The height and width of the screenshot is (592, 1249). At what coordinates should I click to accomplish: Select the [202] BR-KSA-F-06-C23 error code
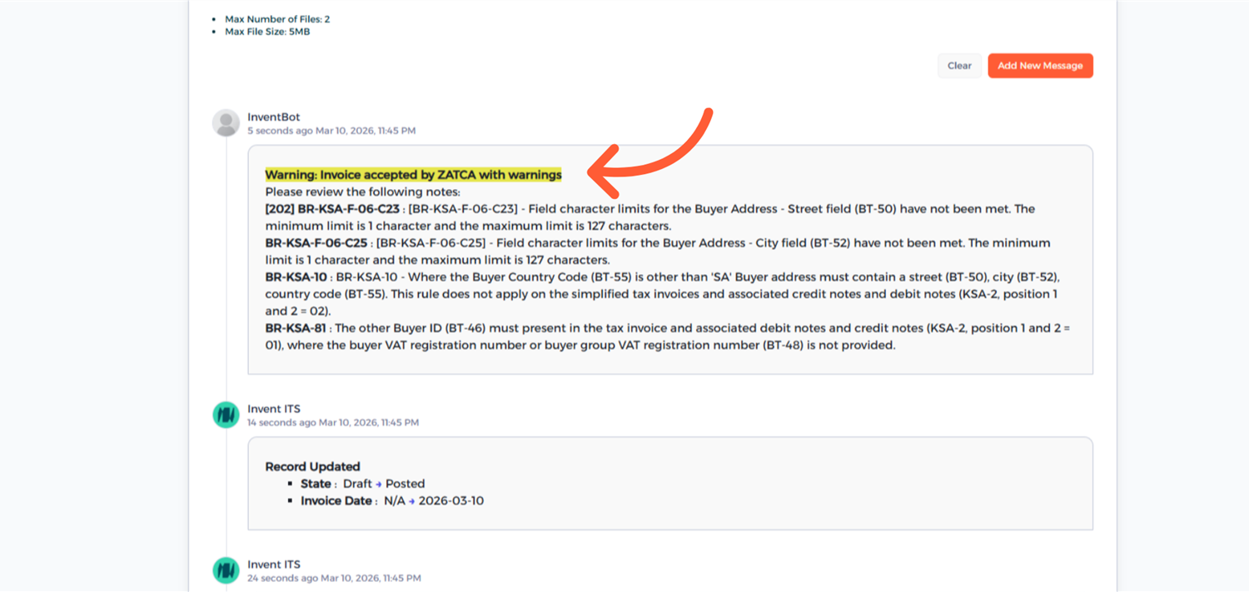pyautogui.click(x=332, y=209)
